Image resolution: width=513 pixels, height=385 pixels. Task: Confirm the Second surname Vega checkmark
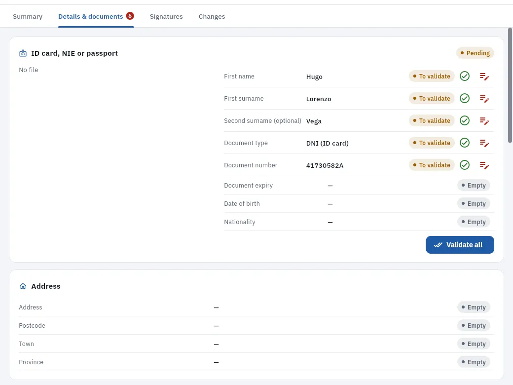coord(465,121)
